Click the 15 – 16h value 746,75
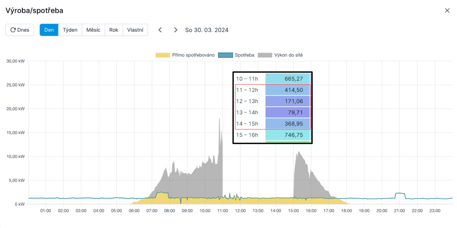 (287, 135)
